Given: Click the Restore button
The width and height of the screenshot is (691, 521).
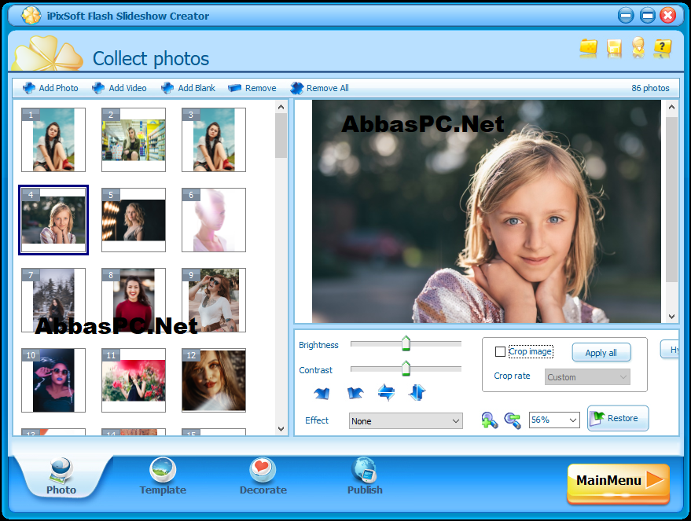Looking at the screenshot, I should [618, 418].
